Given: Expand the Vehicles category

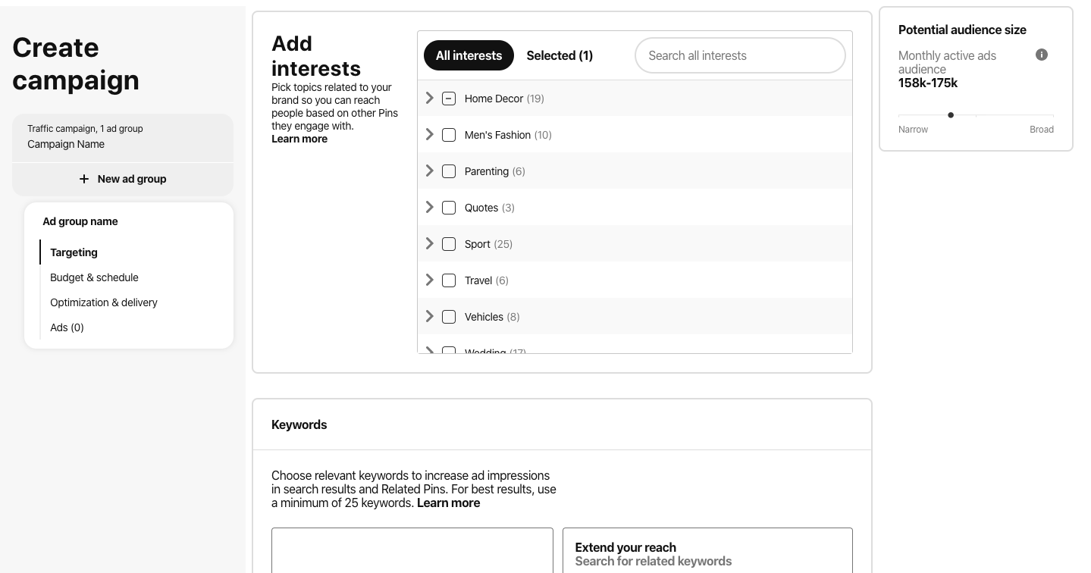Looking at the screenshot, I should [429, 316].
